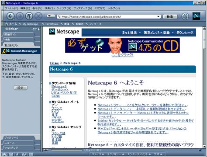Click the home icon on personal toolbar
The image size is (207, 157).
tap(7, 24)
